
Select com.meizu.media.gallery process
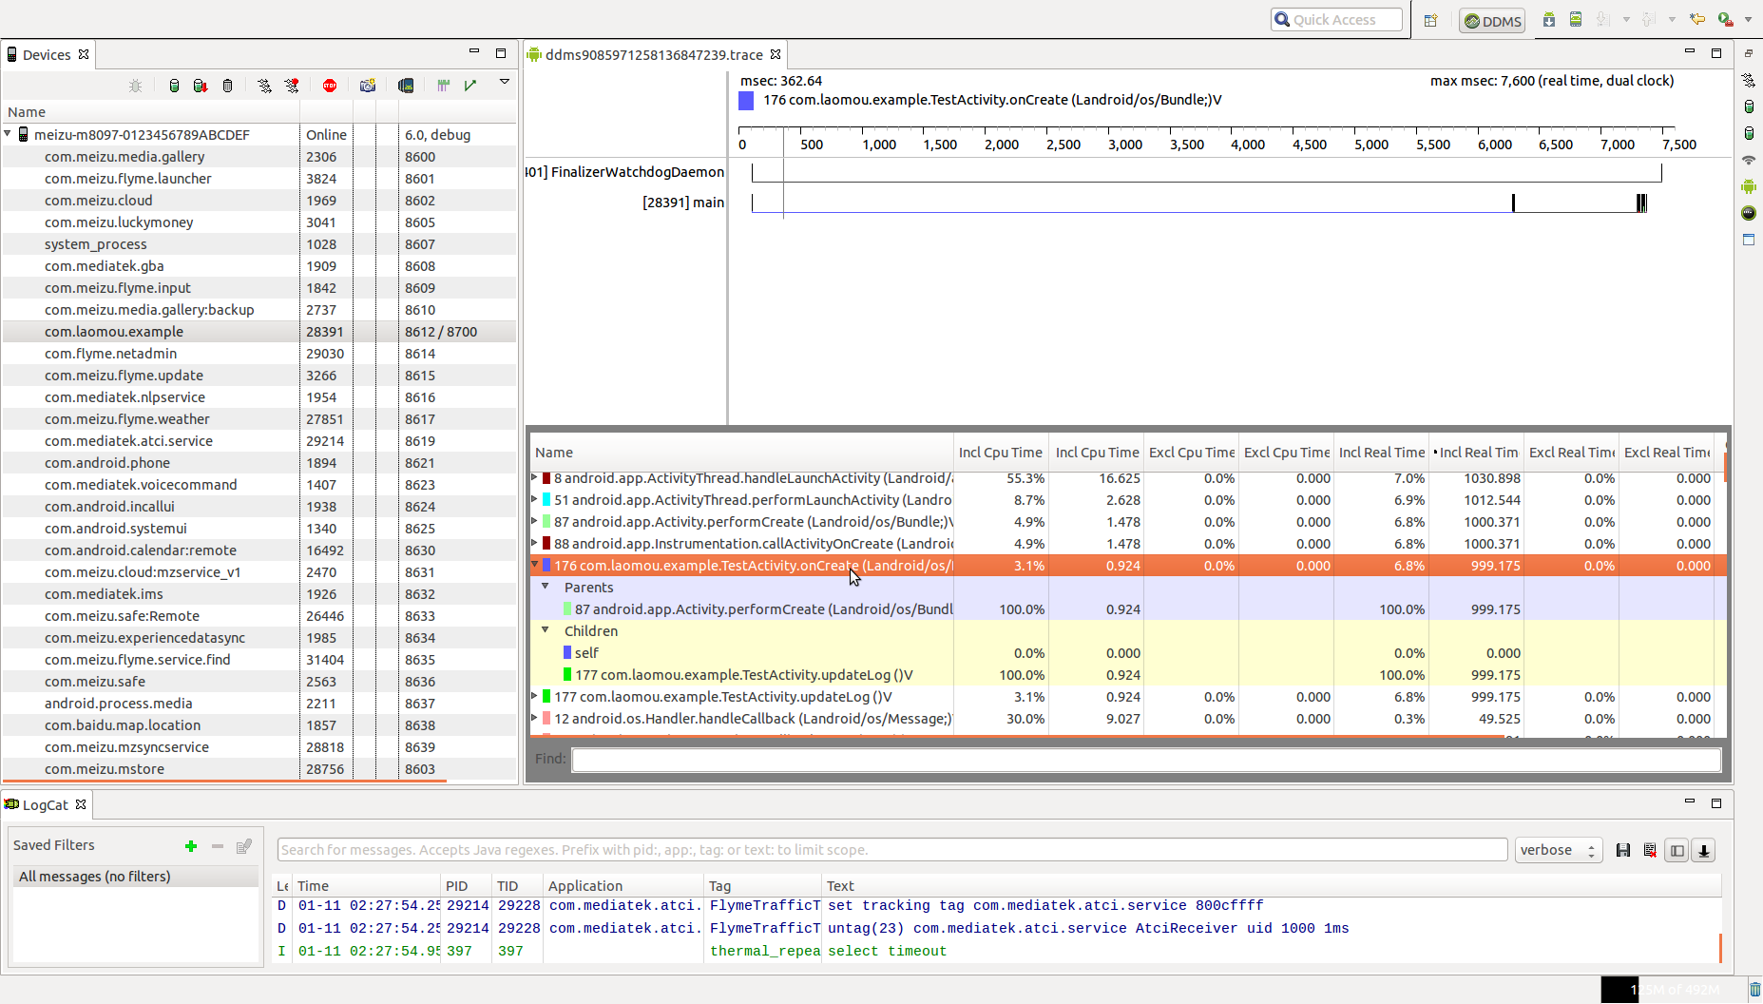[259, 156]
